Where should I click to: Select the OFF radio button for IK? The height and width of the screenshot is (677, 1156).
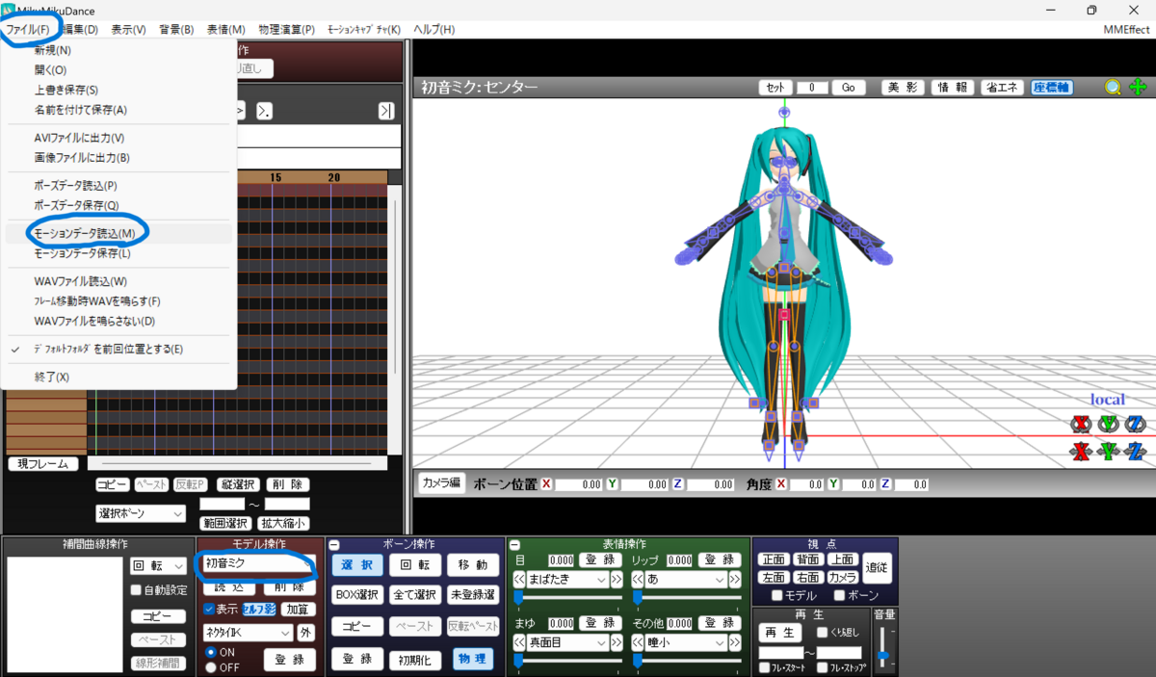(211, 666)
